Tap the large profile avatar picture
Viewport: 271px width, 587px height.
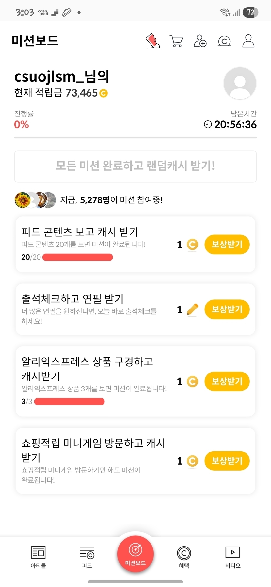coord(240,83)
